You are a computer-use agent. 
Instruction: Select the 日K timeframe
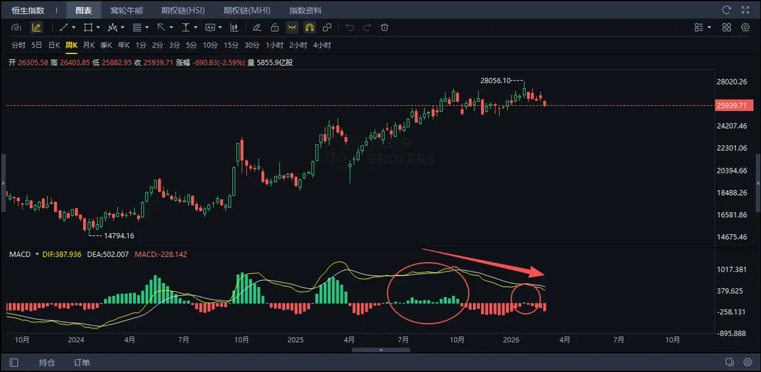[x=54, y=45]
